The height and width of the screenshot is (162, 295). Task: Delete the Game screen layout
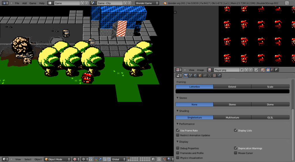point(87,3)
